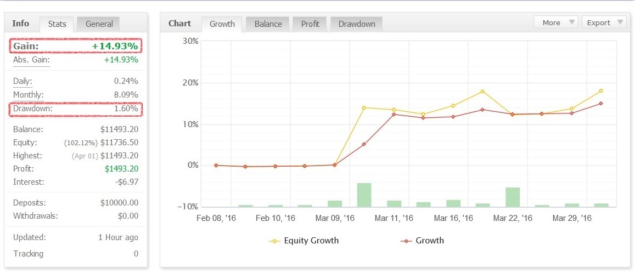This screenshot has height=279, width=635.
Task: Click the Gain label in Info panel
Action: (x=26, y=46)
